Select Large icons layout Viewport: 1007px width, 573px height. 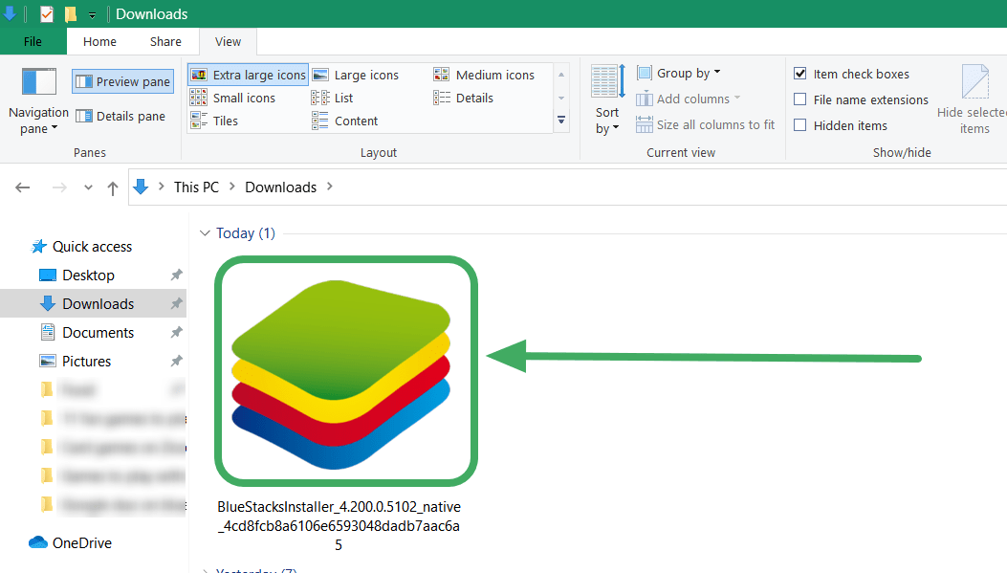point(355,76)
